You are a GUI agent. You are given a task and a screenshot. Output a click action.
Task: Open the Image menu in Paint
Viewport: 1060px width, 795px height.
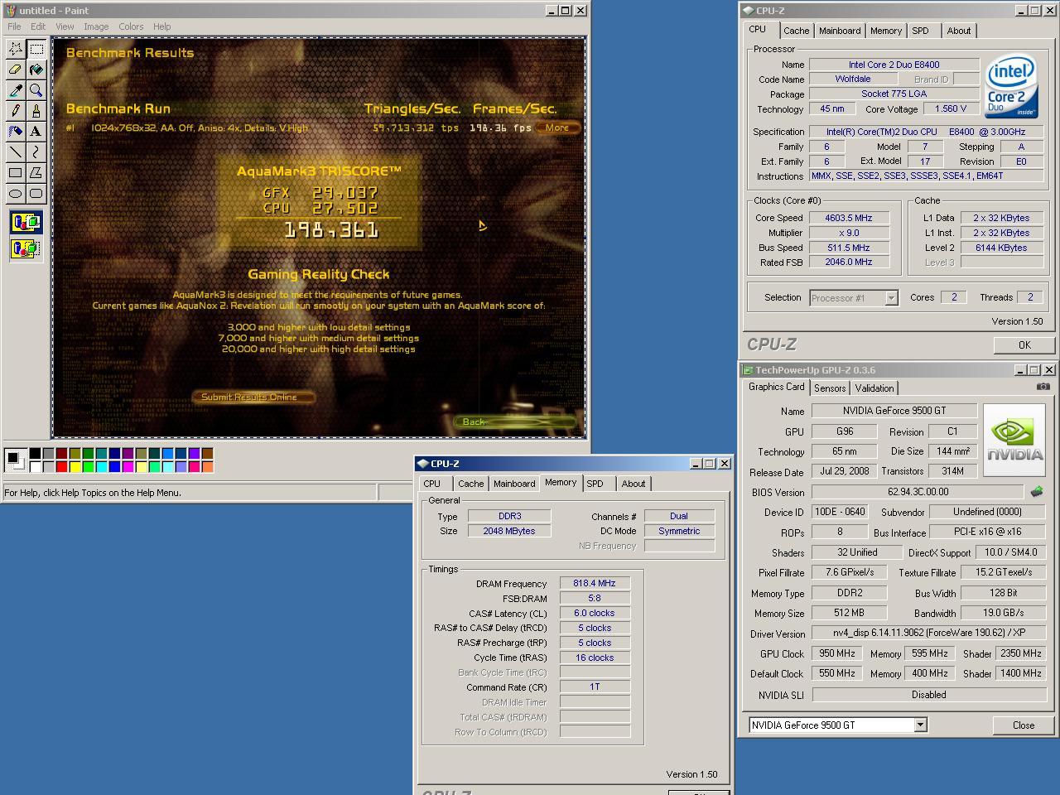(96, 26)
